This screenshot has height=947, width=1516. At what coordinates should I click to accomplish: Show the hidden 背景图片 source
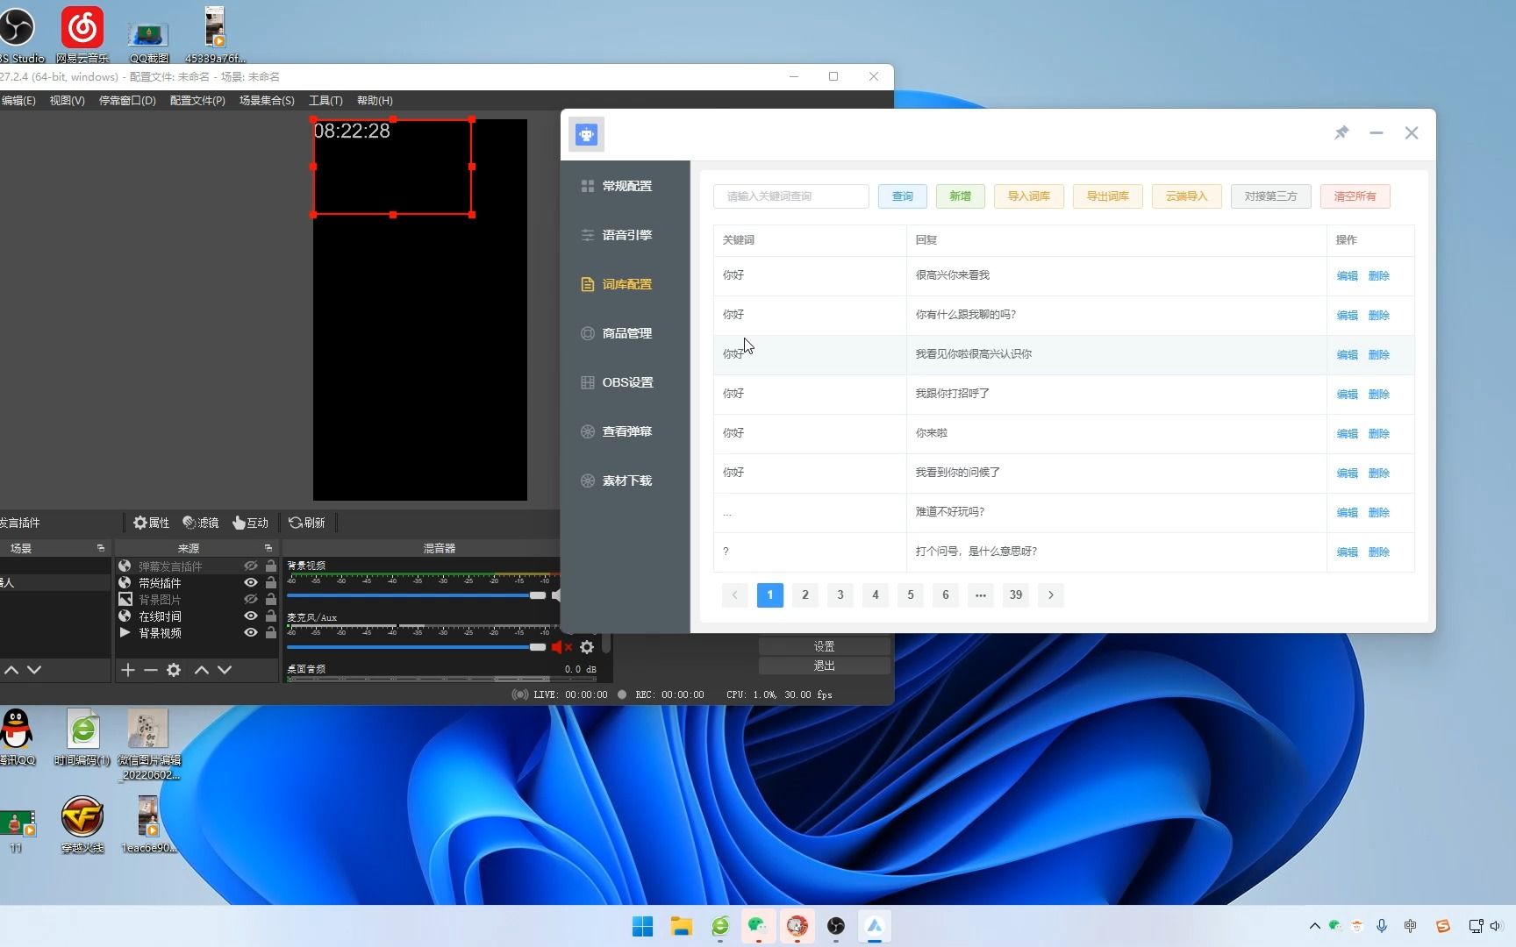tap(250, 600)
